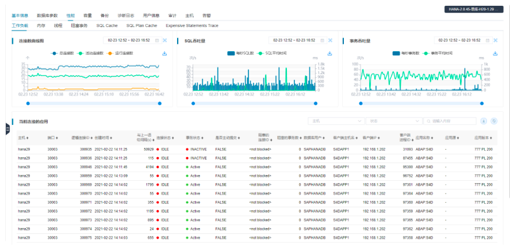Sort table by 是否主动提交 column
Viewport: 510px width, 247px height.
(x=239, y=138)
